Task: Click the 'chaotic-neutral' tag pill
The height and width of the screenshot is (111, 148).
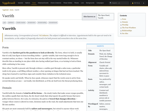Action: point(21,22)
